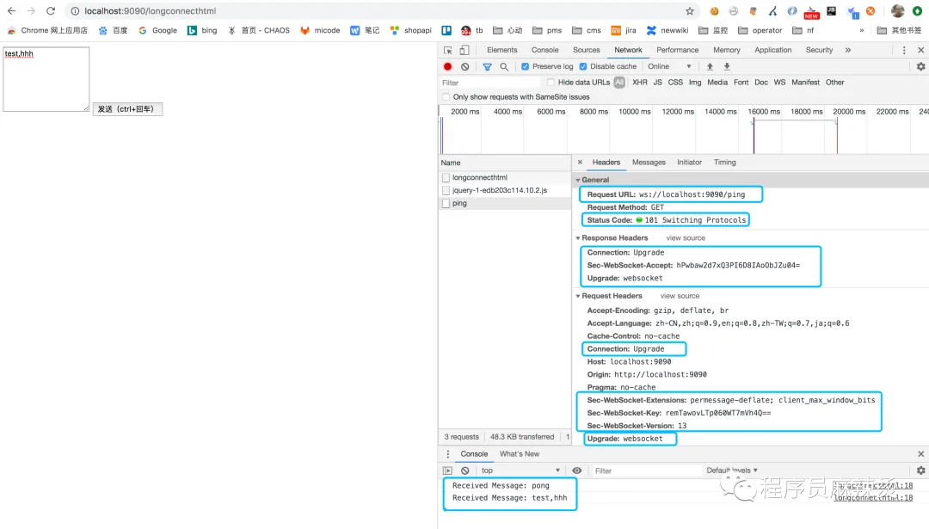Clear the network log
The height and width of the screenshot is (529, 929).
click(465, 67)
